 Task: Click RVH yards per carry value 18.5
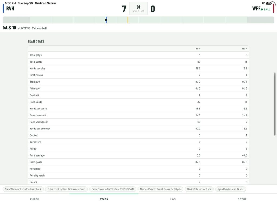click(x=198, y=109)
